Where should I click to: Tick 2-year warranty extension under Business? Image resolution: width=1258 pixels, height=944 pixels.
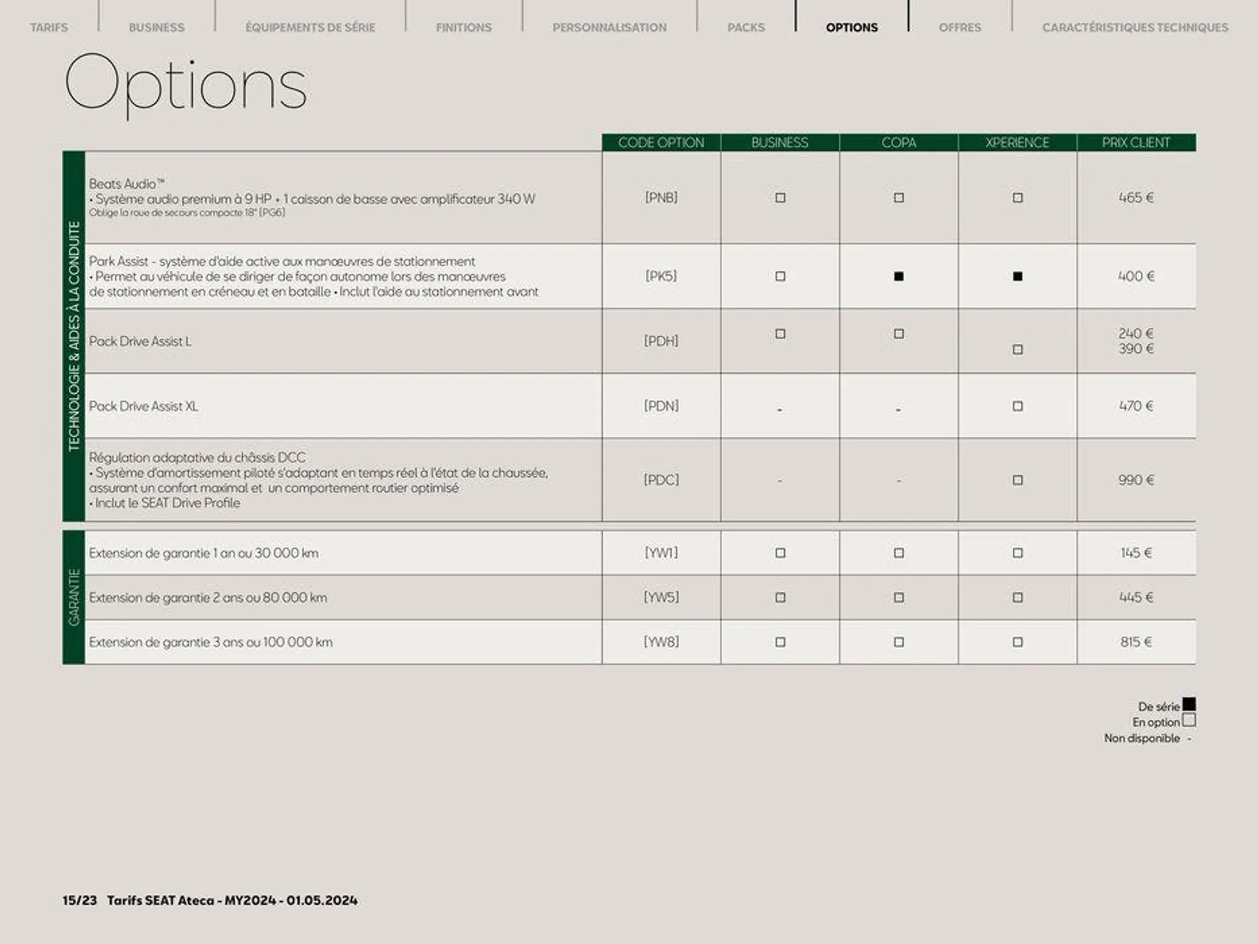(780, 597)
